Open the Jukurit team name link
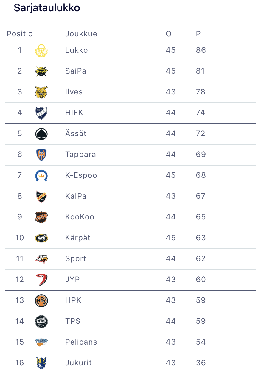Image resolution: width=261 pixels, height=377 pixels. 78,363
